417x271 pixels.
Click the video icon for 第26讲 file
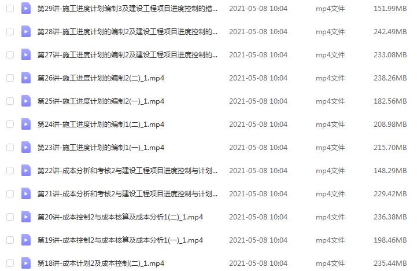pyautogui.click(x=26, y=78)
